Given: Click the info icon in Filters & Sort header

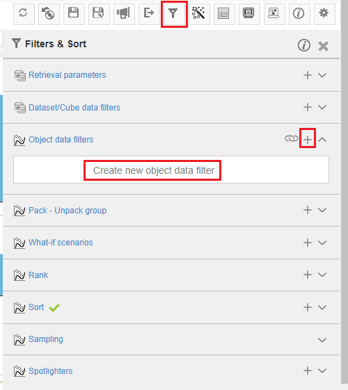Looking at the screenshot, I should pyautogui.click(x=304, y=45).
